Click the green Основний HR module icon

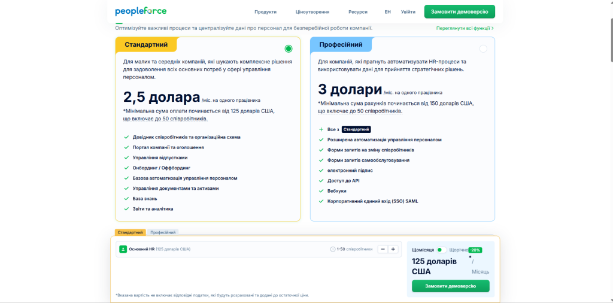click(123, 249)
